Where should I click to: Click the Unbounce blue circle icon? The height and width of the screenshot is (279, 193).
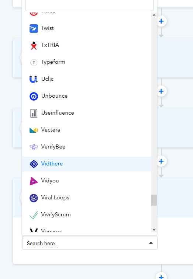coord(34,96)
